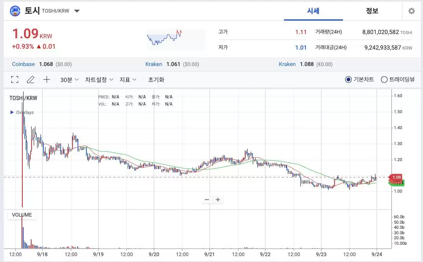Click the 초기화 reset button
Viewport: 423px width, 262px height.
point(156,79)
